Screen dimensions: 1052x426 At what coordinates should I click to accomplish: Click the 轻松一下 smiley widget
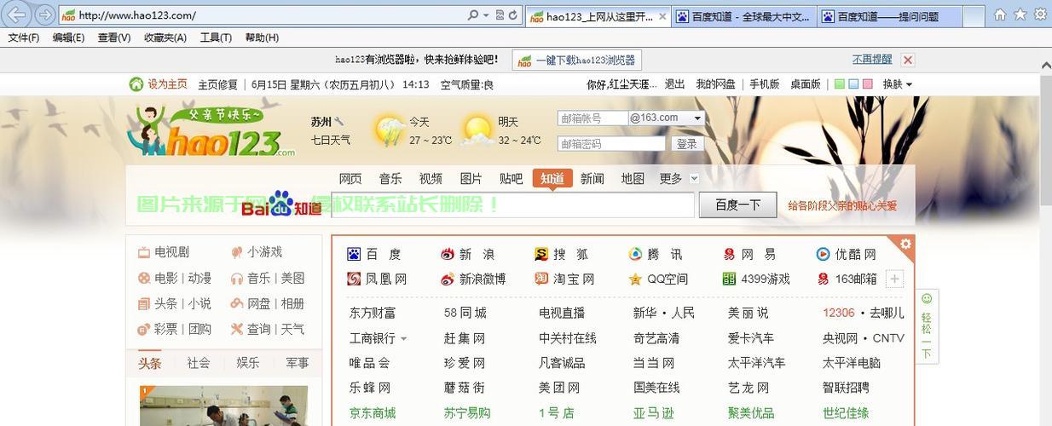point(927,327)
